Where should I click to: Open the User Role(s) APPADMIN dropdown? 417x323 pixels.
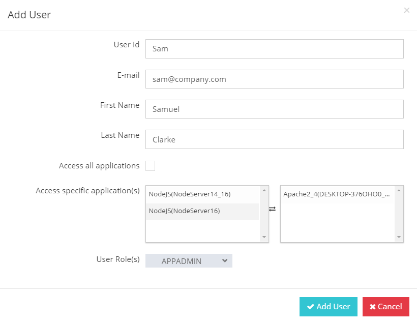click(x=189, y=261)
